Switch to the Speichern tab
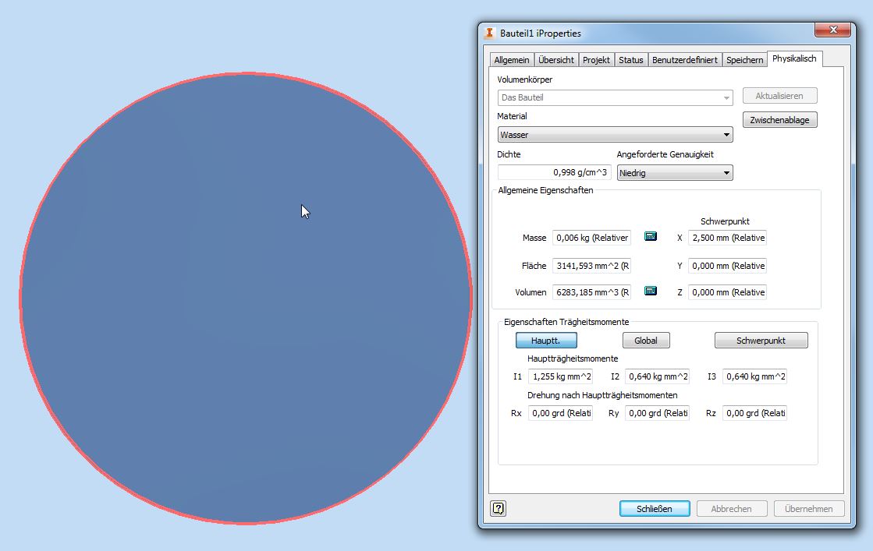The height and width of the screenshot is (551, 873). [744, 60]
